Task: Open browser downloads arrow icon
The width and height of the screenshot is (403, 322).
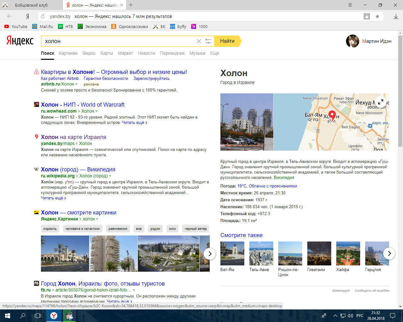Action: 396,16
